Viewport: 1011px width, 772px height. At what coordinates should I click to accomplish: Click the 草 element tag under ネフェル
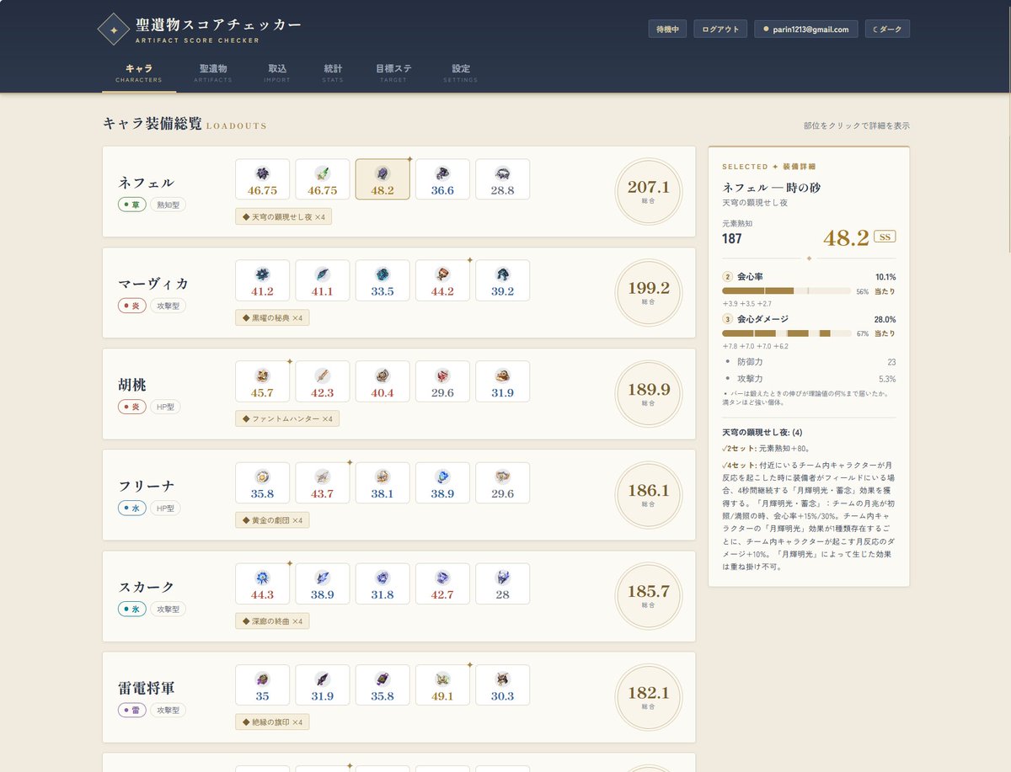(132, 205)
